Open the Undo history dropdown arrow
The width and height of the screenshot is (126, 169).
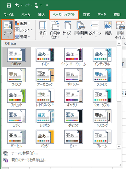(22, 5)
